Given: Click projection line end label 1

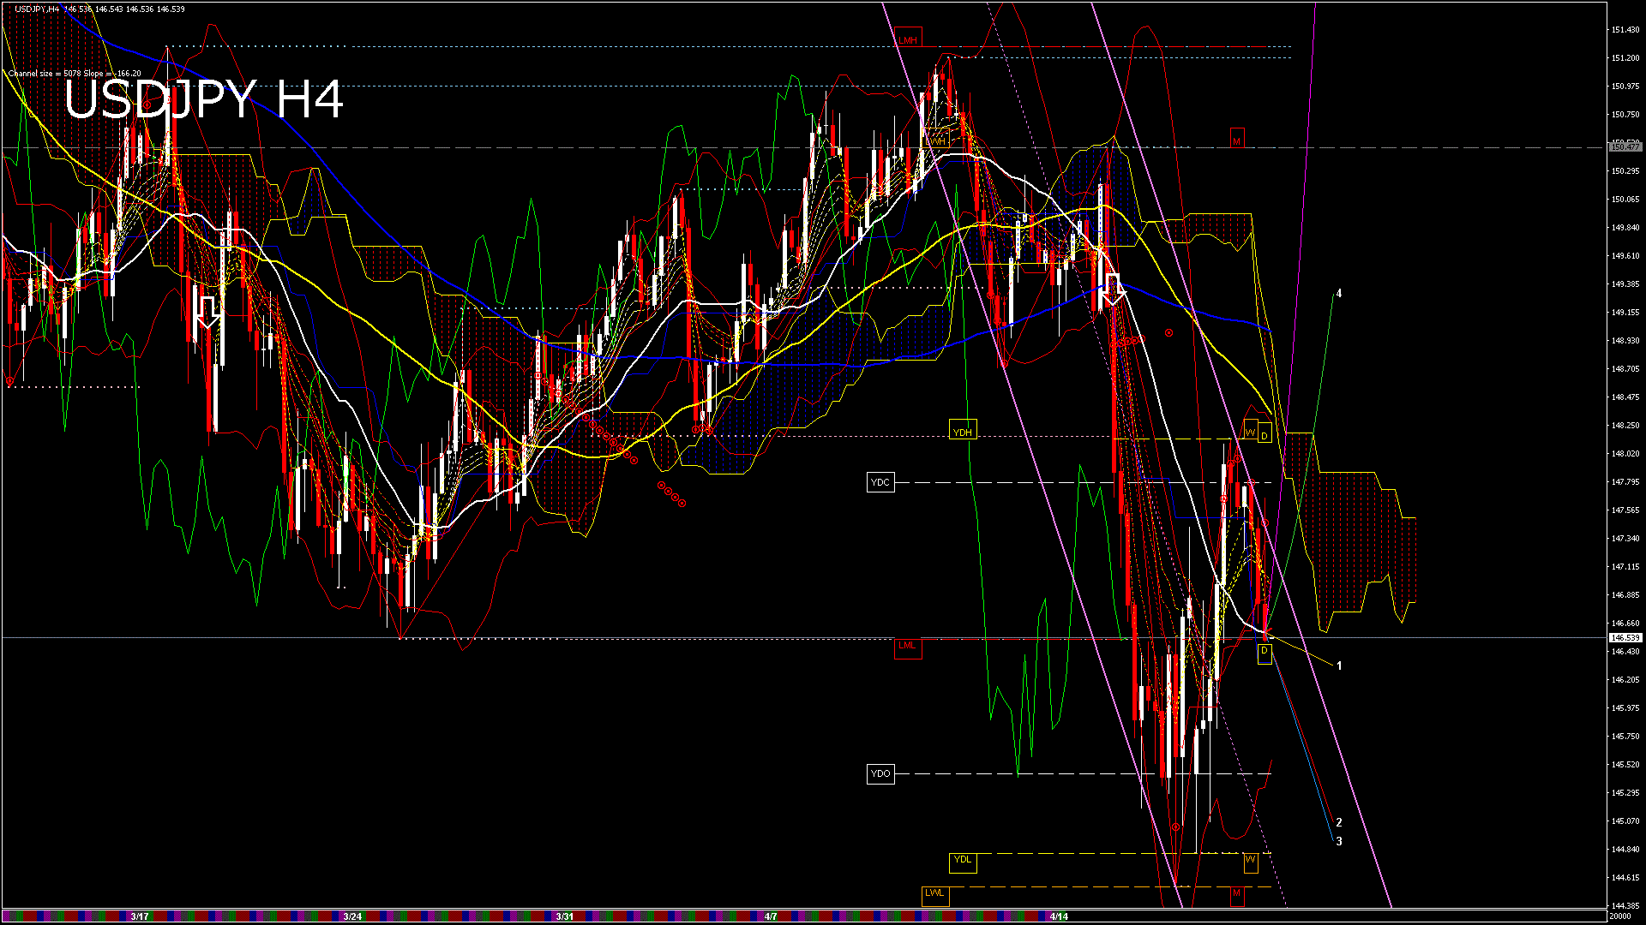Looking at the screenshot, I should [1339, 665].
